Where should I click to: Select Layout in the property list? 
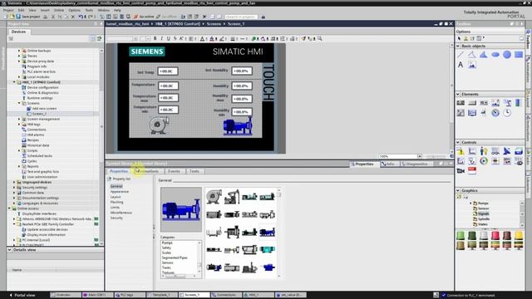pyautogui.click(x=116, y=197)
